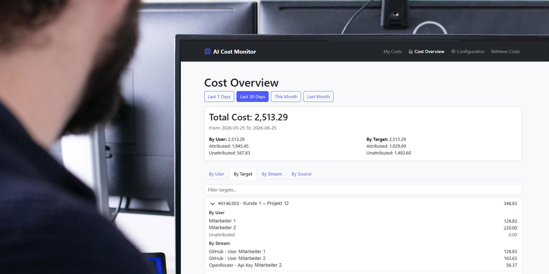Screen dimensions: 549x274
Task: Open the Retrieve Costs navigation link
Action: [505, 51]
